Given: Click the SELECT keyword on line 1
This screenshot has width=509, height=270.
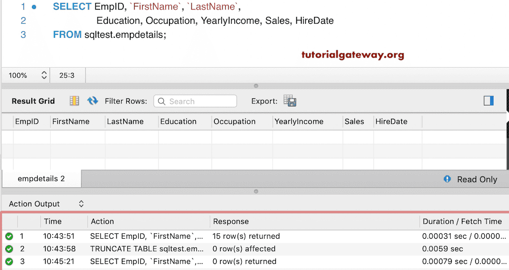Looking at the screenshot, I should (72, 6).
